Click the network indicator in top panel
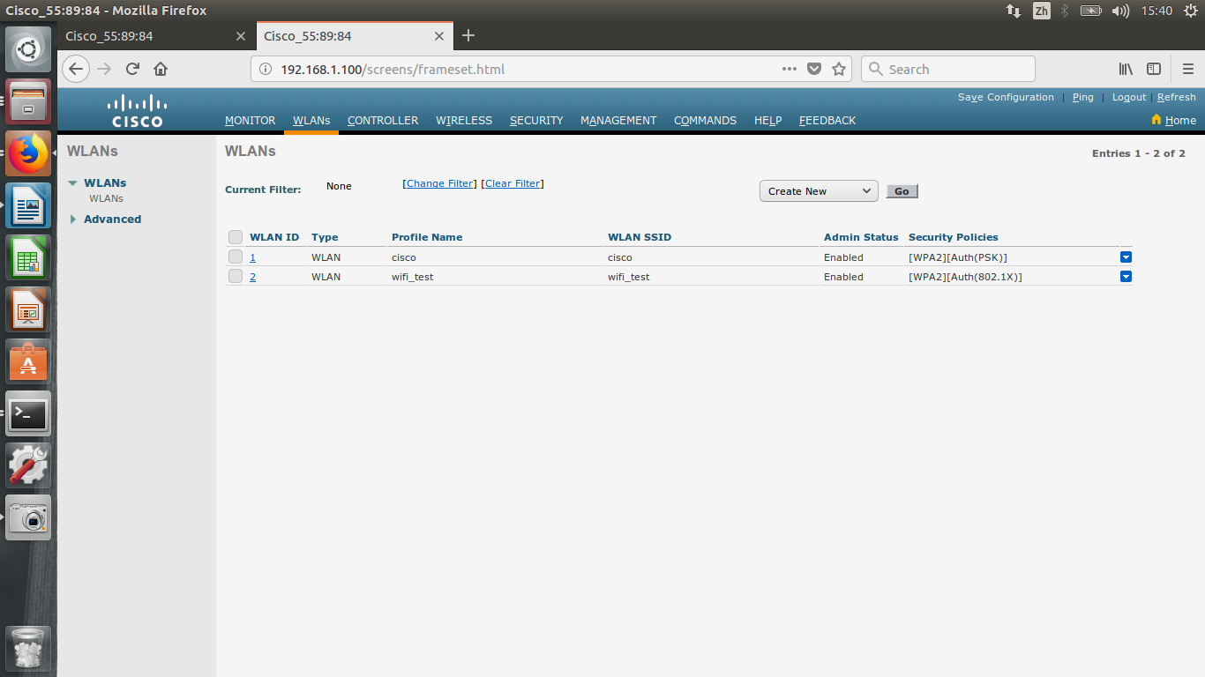 click(1014, 11)
